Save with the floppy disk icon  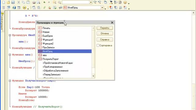click(13, 2)
